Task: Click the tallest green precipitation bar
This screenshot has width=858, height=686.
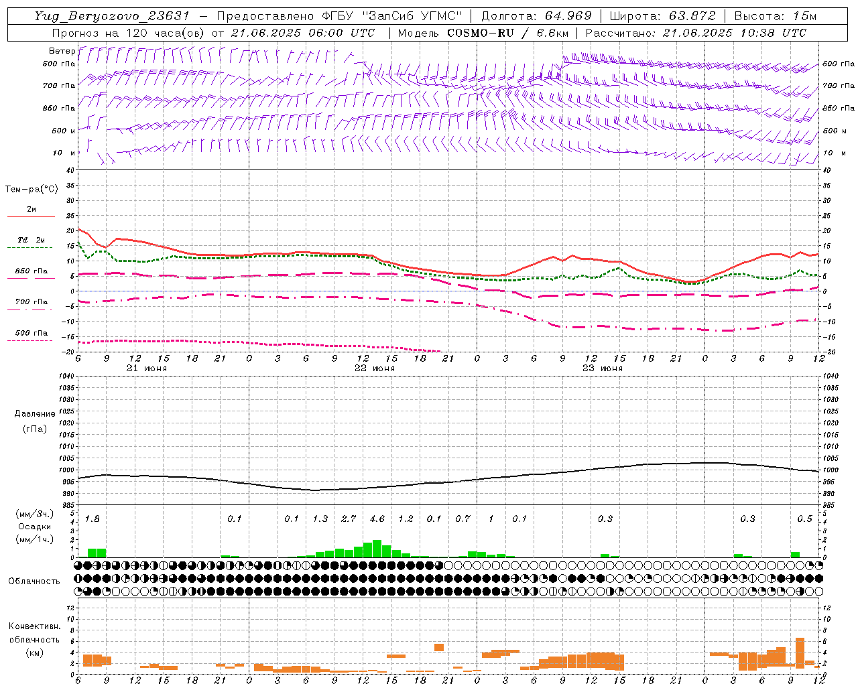Action: 377,549
